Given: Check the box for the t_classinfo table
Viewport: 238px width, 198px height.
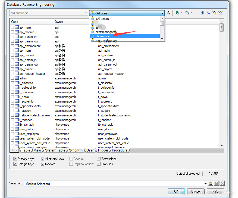Looking at the screenshot, I should pyautogui.click(x=12, y=83).
